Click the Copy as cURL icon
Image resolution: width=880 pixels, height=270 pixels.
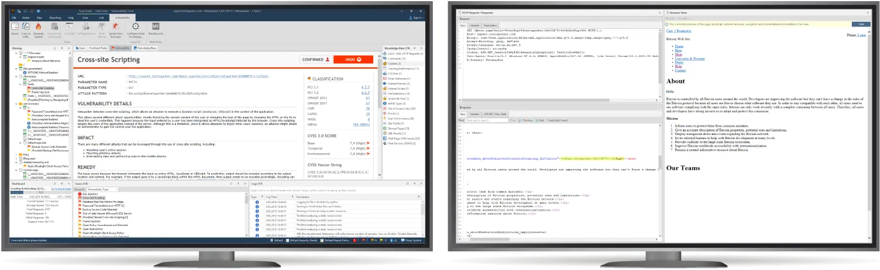pos(26,29)
